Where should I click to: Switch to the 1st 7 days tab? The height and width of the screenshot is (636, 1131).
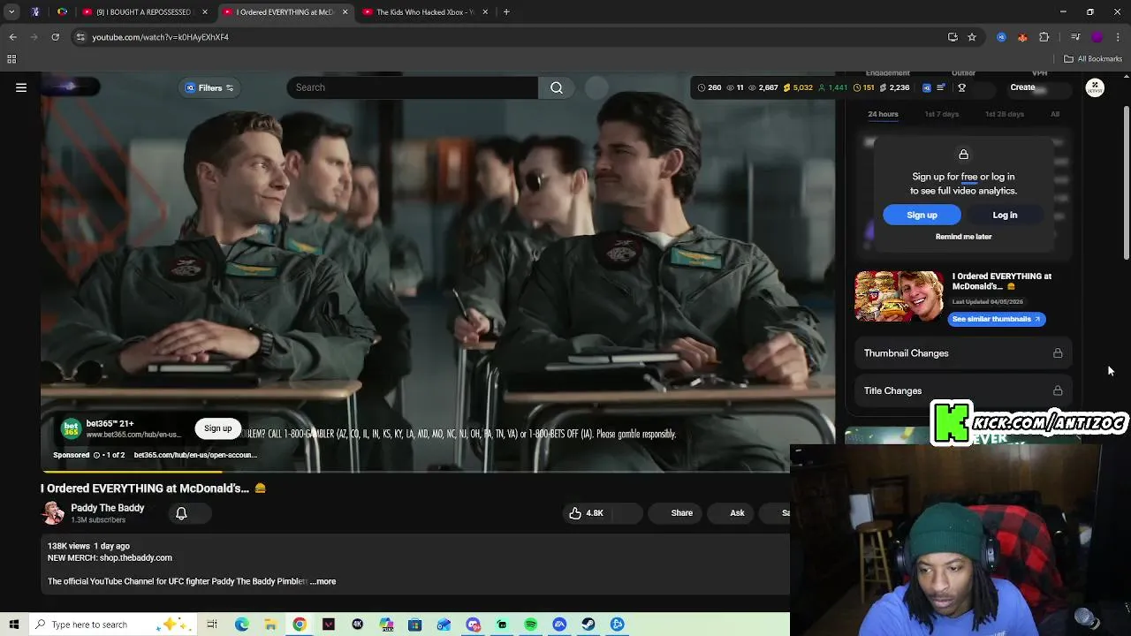(941, 114)
